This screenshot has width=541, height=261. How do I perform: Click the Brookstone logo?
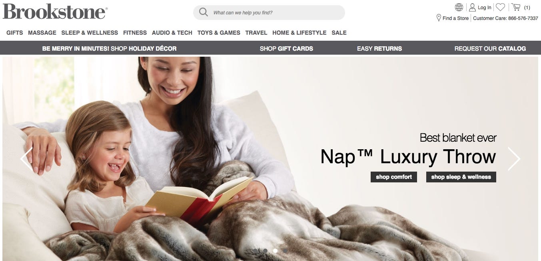pos(55,11)
